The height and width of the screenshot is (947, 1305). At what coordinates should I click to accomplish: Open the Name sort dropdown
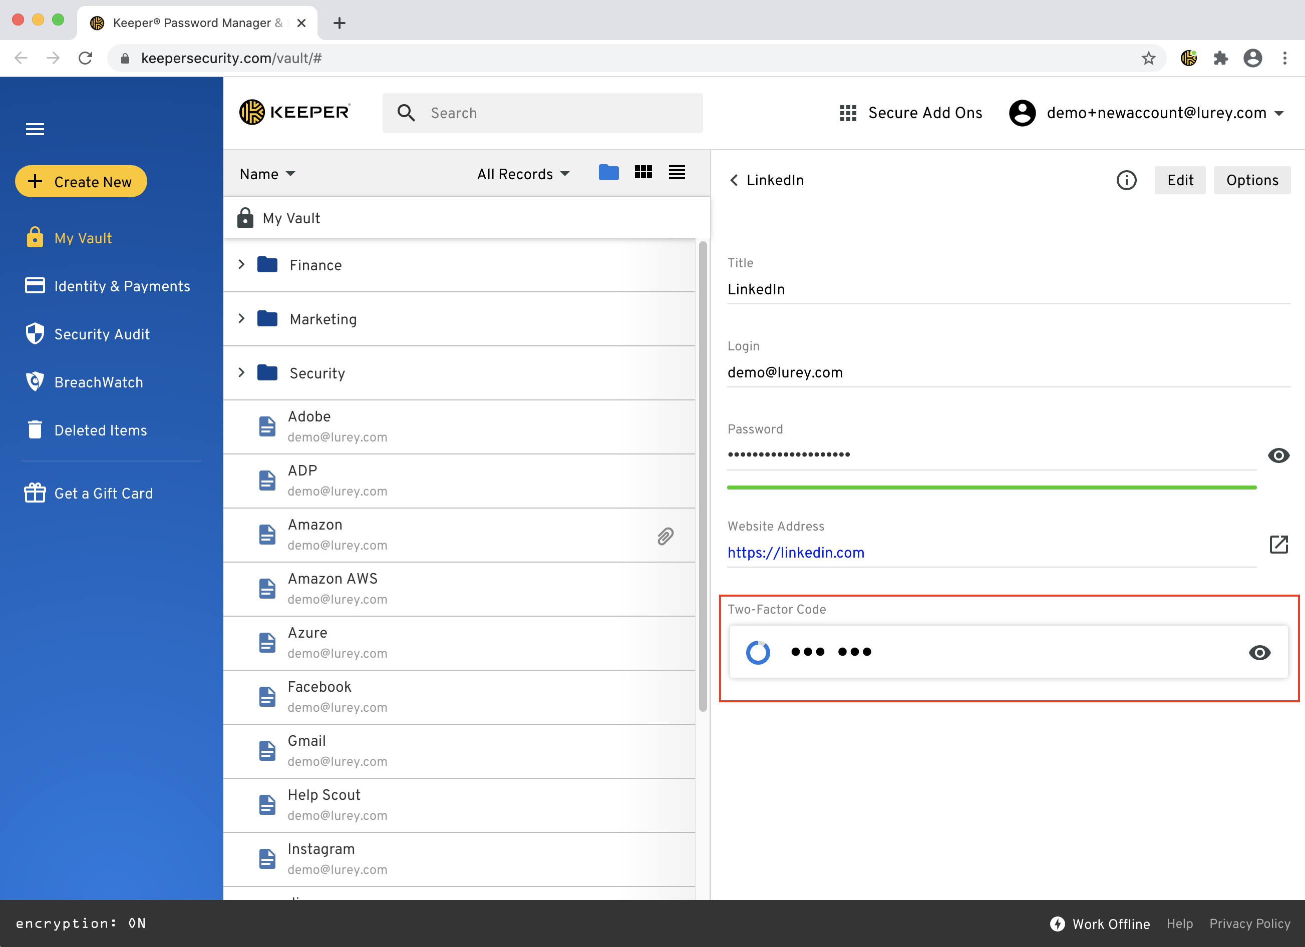[x=267, y=174]
